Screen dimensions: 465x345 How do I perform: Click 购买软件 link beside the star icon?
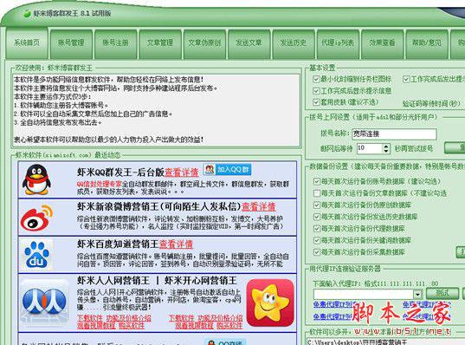pos(229,326)
